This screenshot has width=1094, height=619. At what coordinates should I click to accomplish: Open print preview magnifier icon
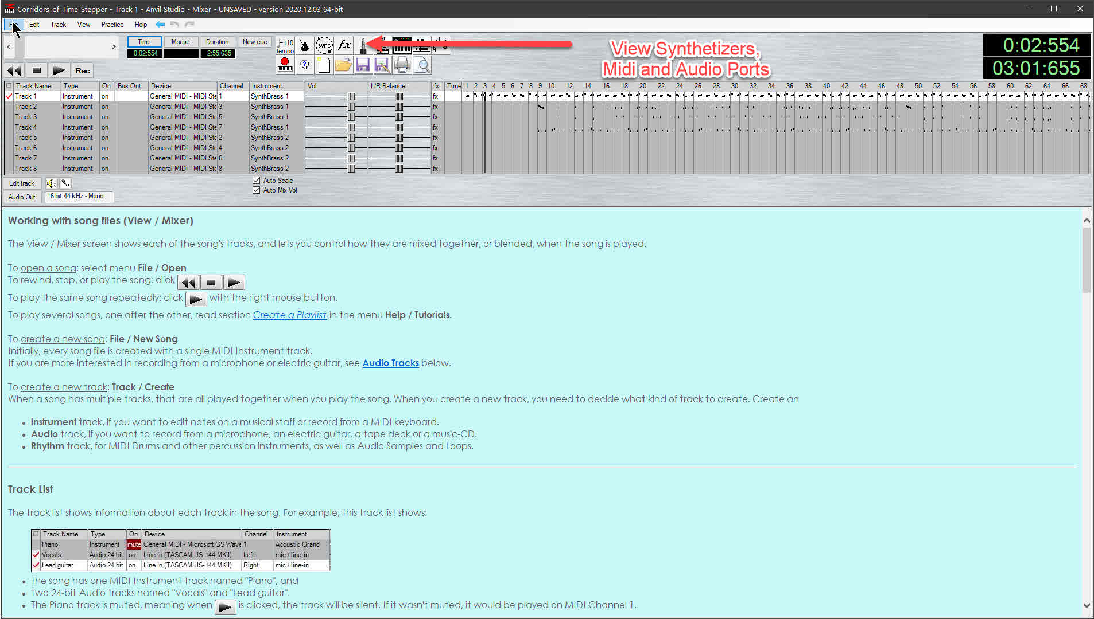click(422, 65)
